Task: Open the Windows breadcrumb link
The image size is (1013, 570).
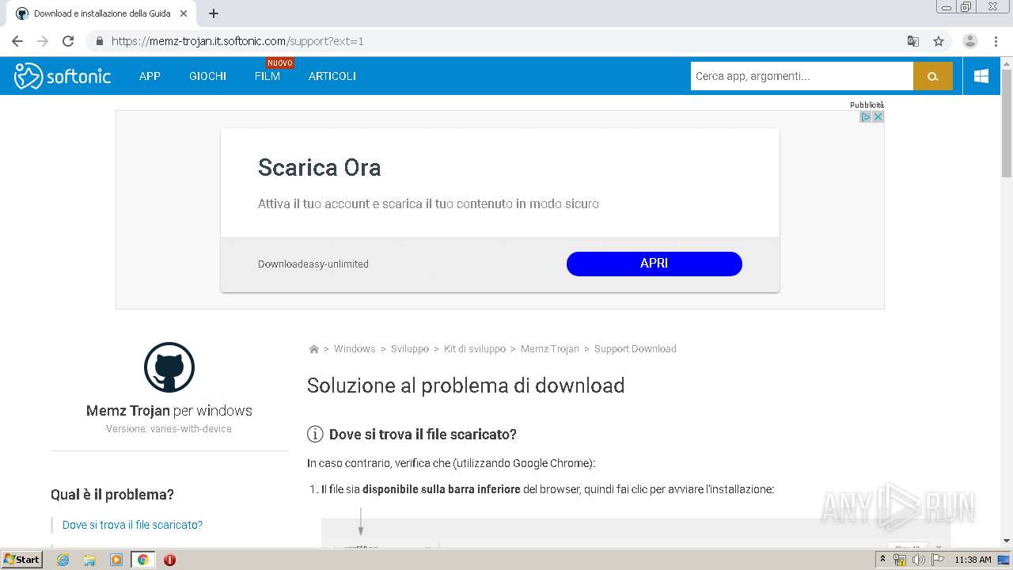Action: [x=355, y=349]
